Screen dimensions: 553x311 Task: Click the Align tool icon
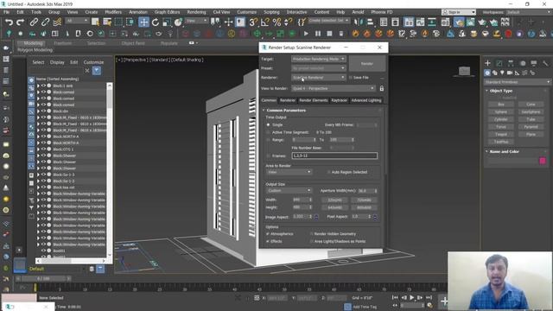coord(370,22)
